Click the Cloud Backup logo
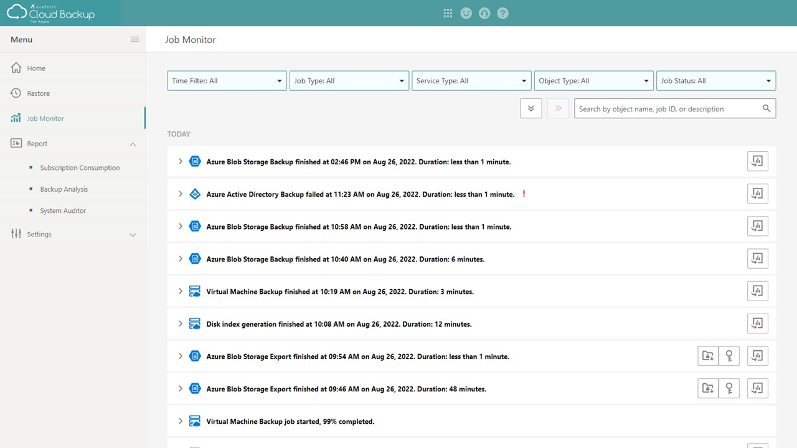Screen dimensions: 797x448 51,13
